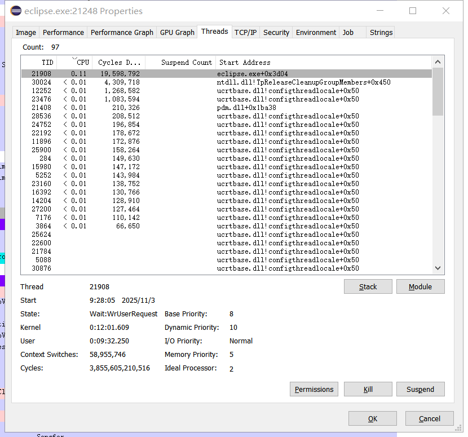Open Stack for selected thread
Viewport: 468px width, 437px height.
(368, 286)
